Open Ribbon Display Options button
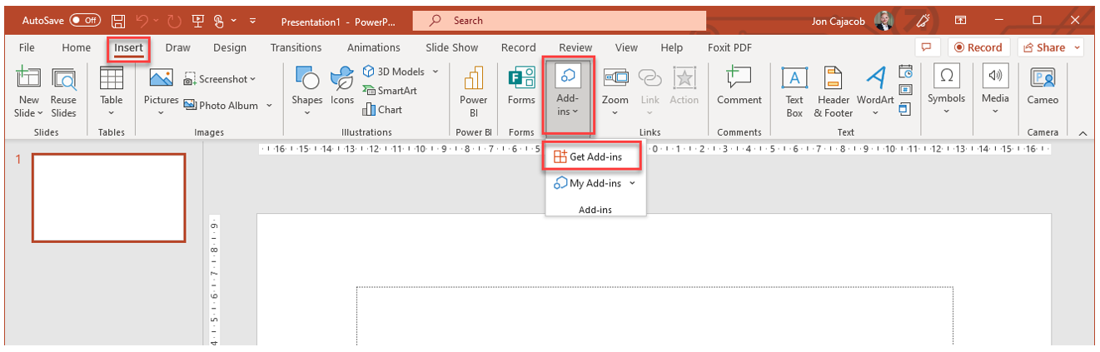The width and height of the screenshot is (1100, 352). pyautogui.click(x=961, y=20)
